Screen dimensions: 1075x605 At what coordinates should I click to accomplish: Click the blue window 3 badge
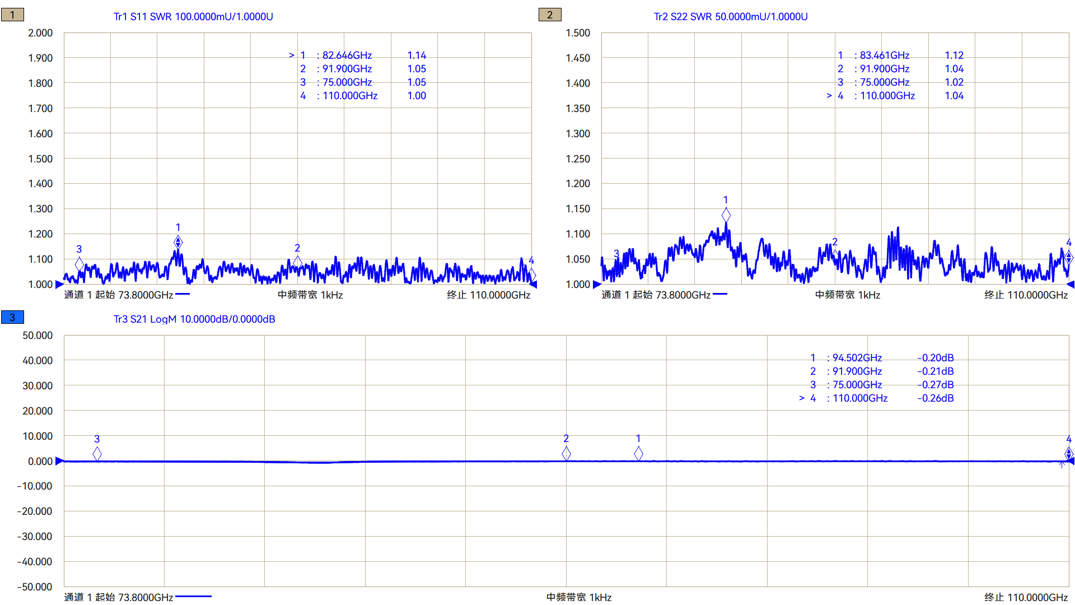(x=12, y=318)
